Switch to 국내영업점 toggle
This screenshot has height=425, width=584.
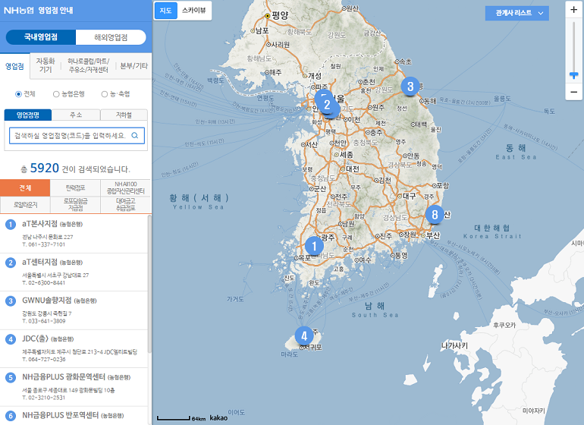41,37
